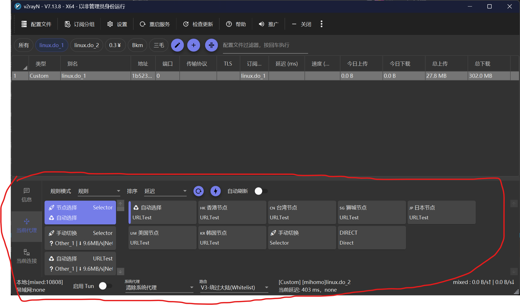520x305 pixels.
Task: Open the 当前连接 side panel
Action: coord(27,257)
